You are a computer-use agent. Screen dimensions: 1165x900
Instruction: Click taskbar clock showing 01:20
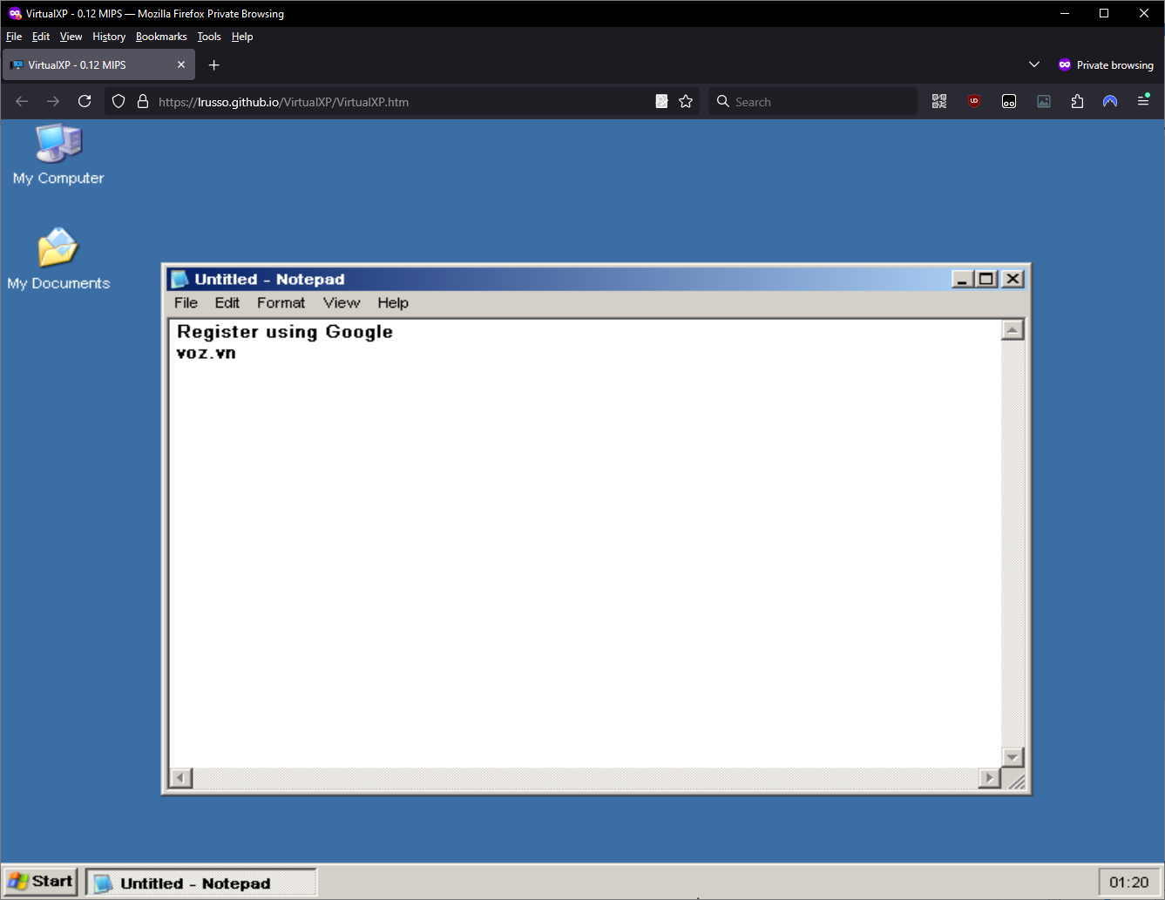pyautogui.click(x=1129, y=883)
